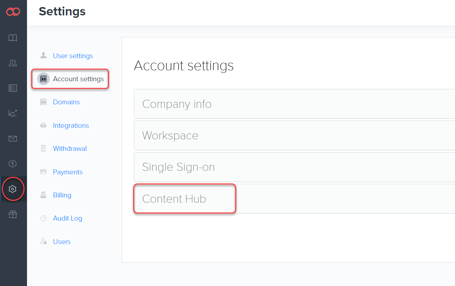Open the dollar coin icon
This screenshot has width=455, height=286.
[13, 163]
